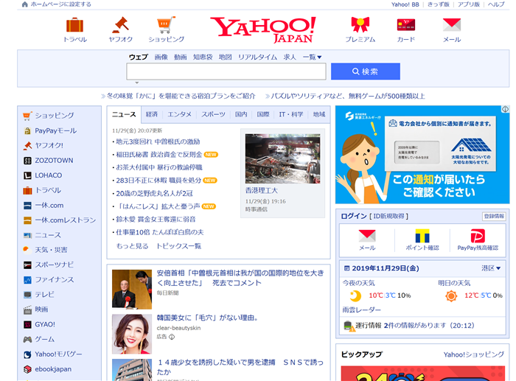516x381 pixels.
Task: Open the 雨雲レーダー link
Action: (361, 310)
